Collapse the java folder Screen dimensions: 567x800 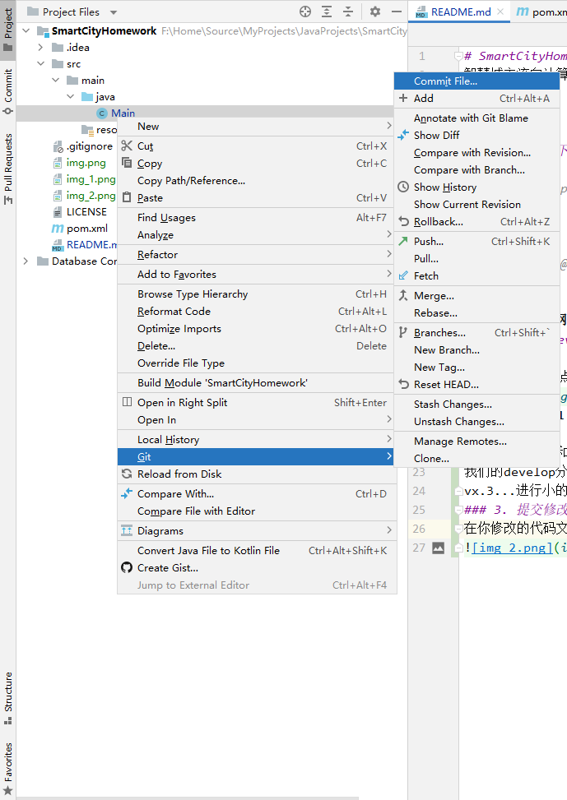(71, 96)
